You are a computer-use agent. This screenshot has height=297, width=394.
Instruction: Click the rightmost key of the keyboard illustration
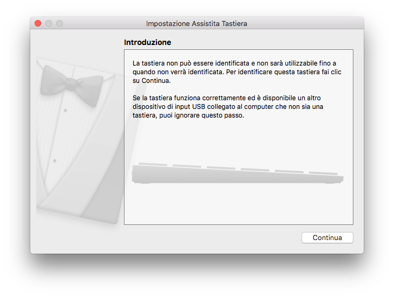coord(323,173)
